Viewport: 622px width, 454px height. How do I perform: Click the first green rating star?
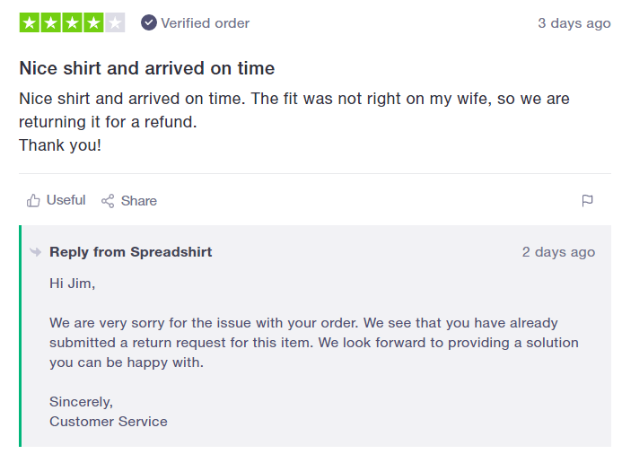(30, 23)
